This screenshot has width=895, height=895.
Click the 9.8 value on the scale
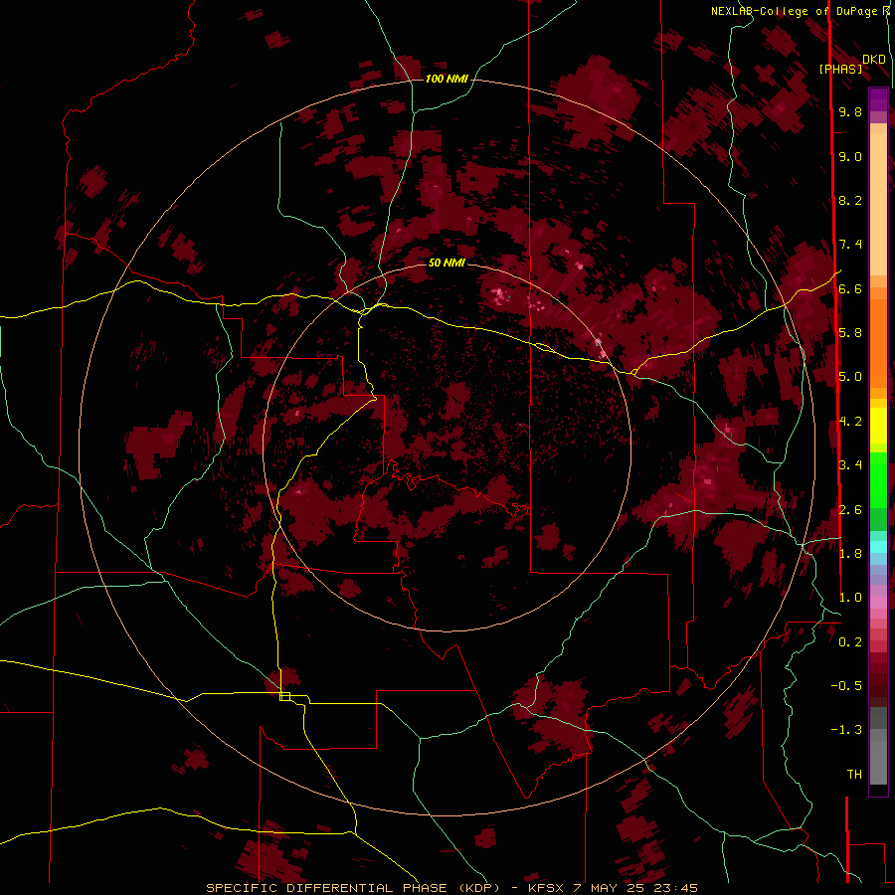(850, 111)
